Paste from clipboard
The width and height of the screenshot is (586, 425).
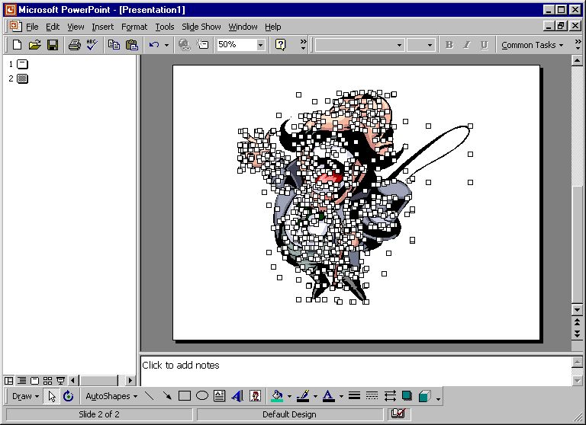(131, 45)
